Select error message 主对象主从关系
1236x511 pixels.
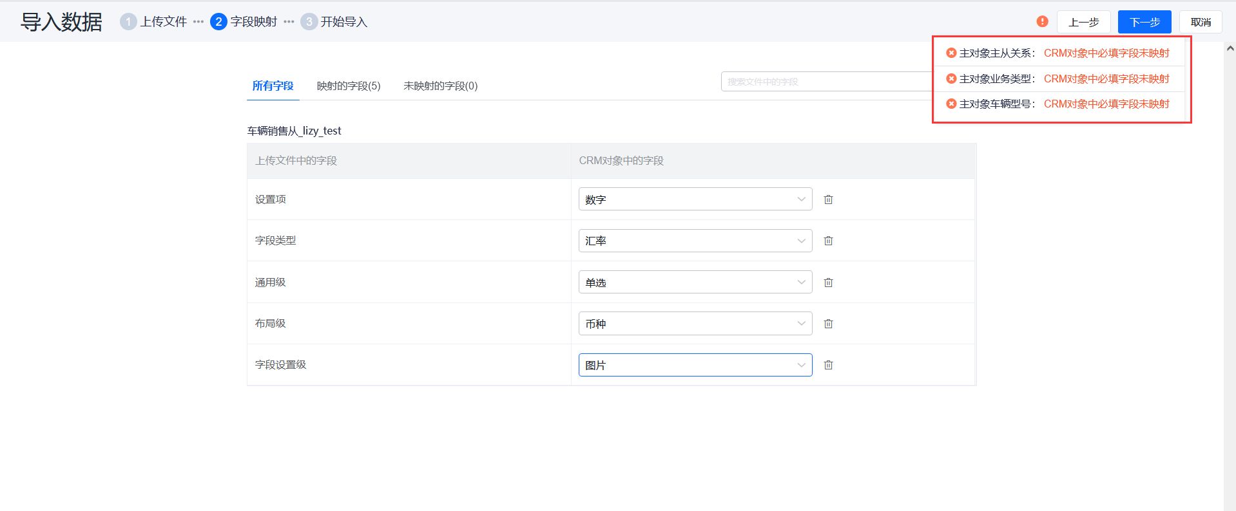point(1059,53)
